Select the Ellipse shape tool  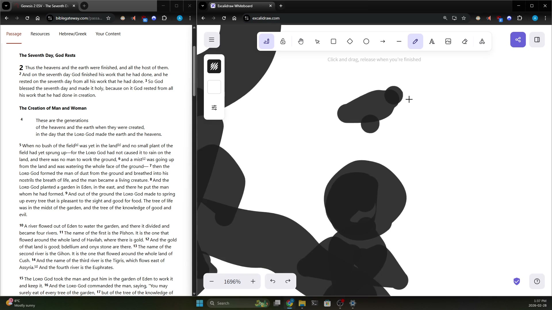[x=366, y=42]
